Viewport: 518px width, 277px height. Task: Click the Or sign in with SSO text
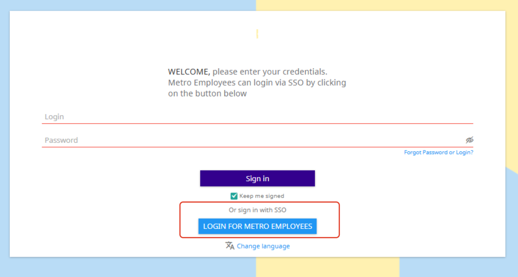coord(257,210)
